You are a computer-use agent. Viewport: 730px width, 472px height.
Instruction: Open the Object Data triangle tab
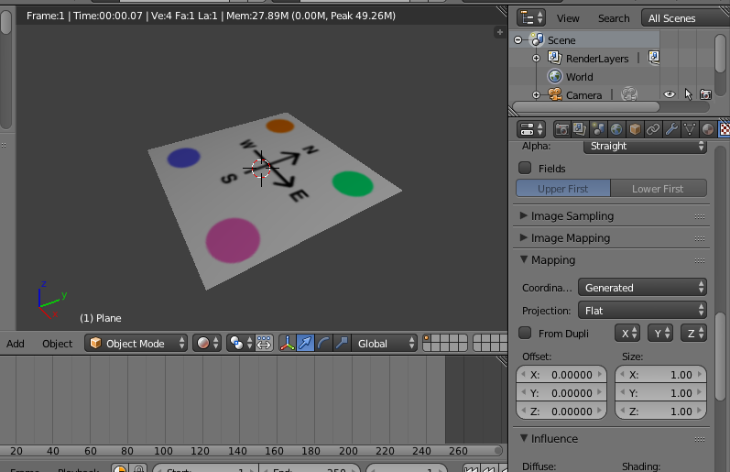point(689,129)
